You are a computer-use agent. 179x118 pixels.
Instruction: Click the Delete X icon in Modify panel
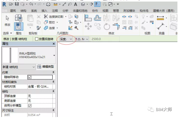[136, 28]
